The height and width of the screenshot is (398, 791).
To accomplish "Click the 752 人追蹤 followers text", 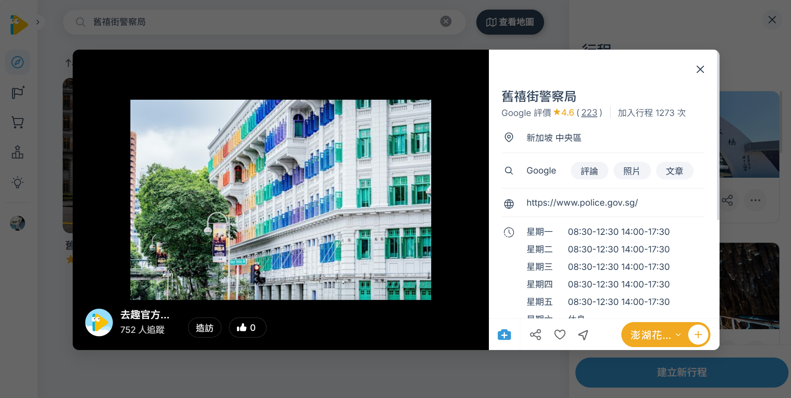I will (x=142, y=330).
